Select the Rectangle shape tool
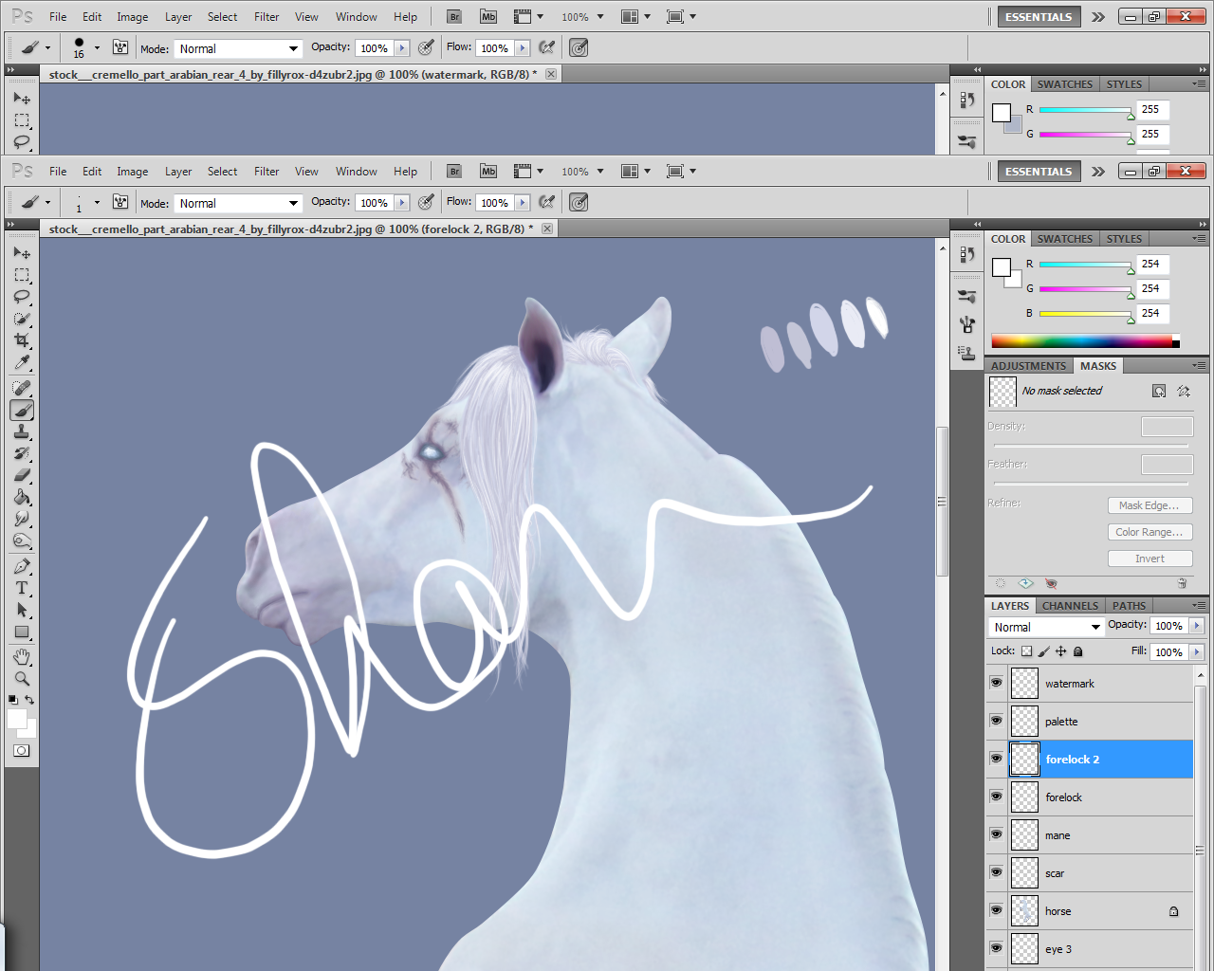Image resolution: width=1214 pixels, height=971 pixels. 22,632
